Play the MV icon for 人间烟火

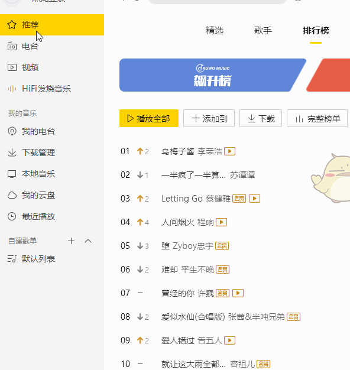pyautogui.click(x=221, y=222)
